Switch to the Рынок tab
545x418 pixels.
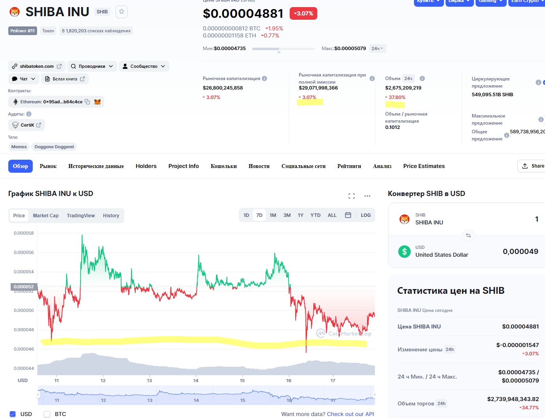pyautogui.click(x=48, y=166)
